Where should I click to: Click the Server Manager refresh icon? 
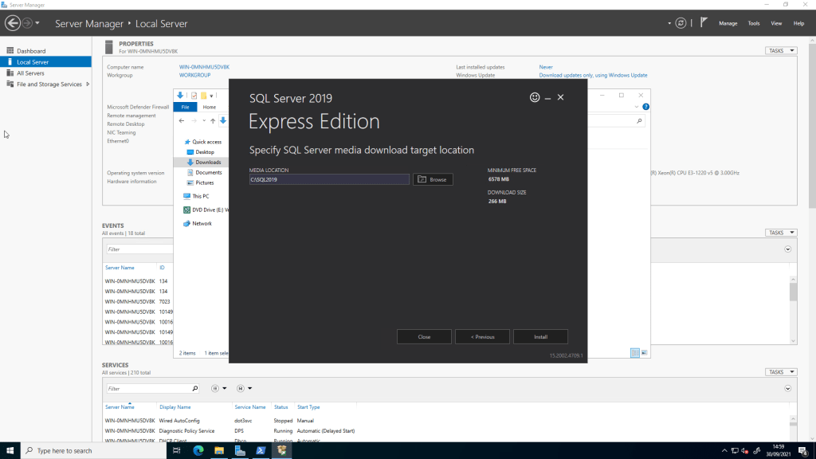click(x=681, y=23)
